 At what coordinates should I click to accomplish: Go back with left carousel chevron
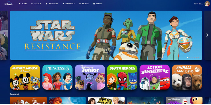[x=5, y=35]
